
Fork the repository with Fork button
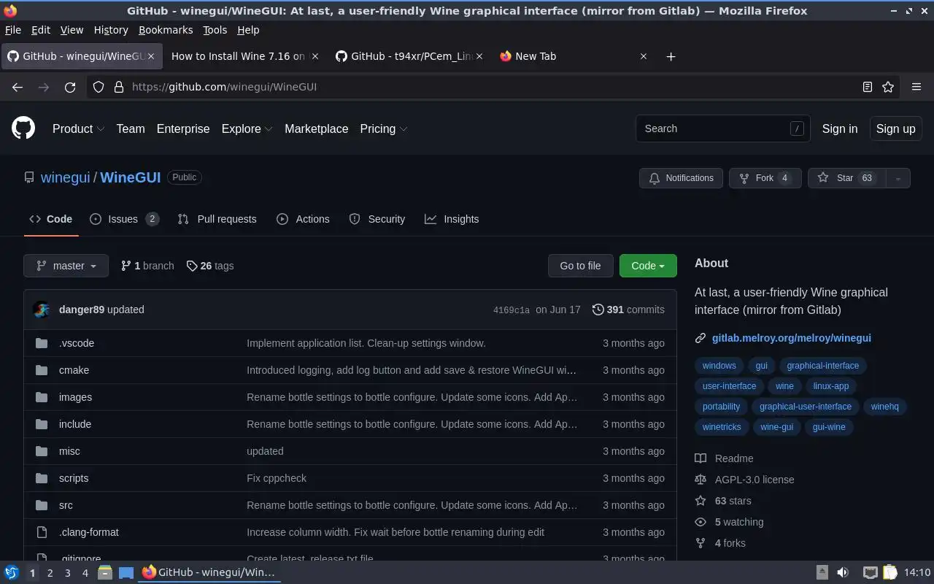[x=765, y=178]
